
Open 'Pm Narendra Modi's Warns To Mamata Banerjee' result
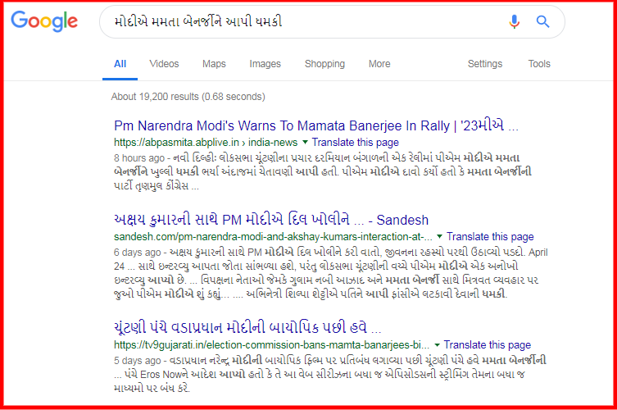coord(316,125)
